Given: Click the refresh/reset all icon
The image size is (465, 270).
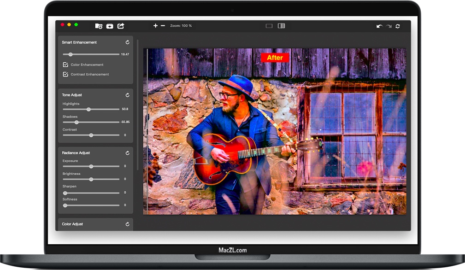Looking at the screenshot, I should tap(398, 26).
